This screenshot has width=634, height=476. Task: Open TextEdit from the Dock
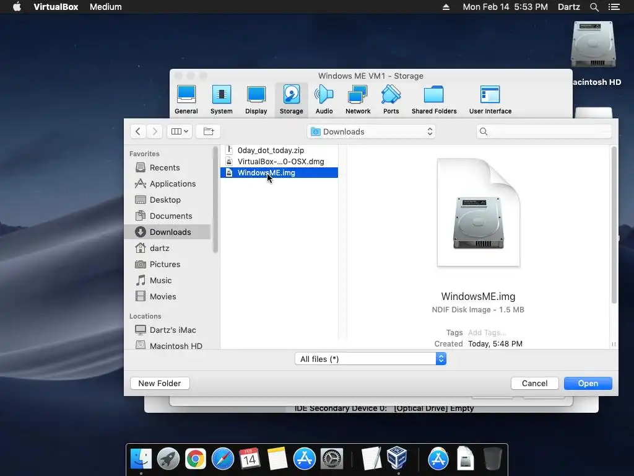point(371,459)
